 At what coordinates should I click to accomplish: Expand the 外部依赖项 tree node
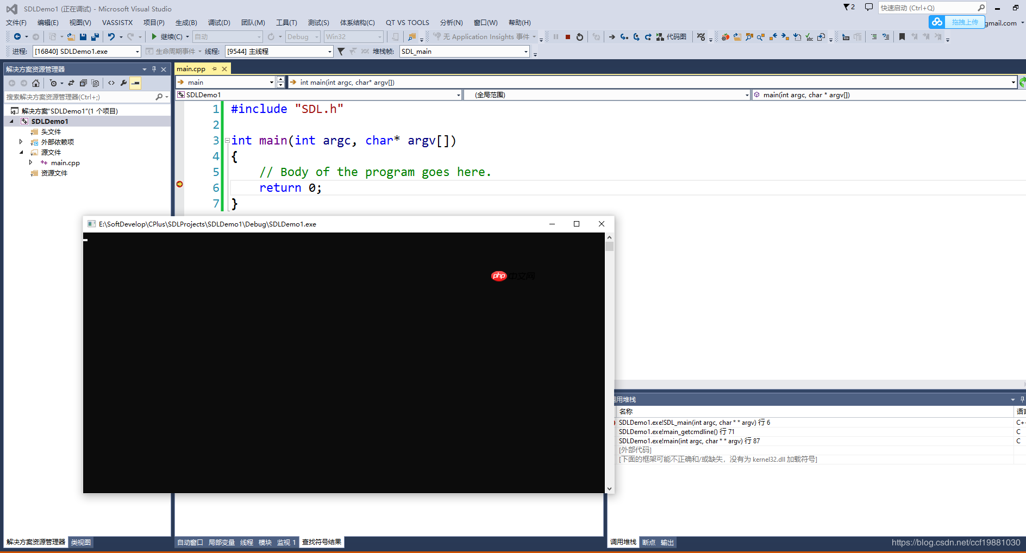point(21,142)
